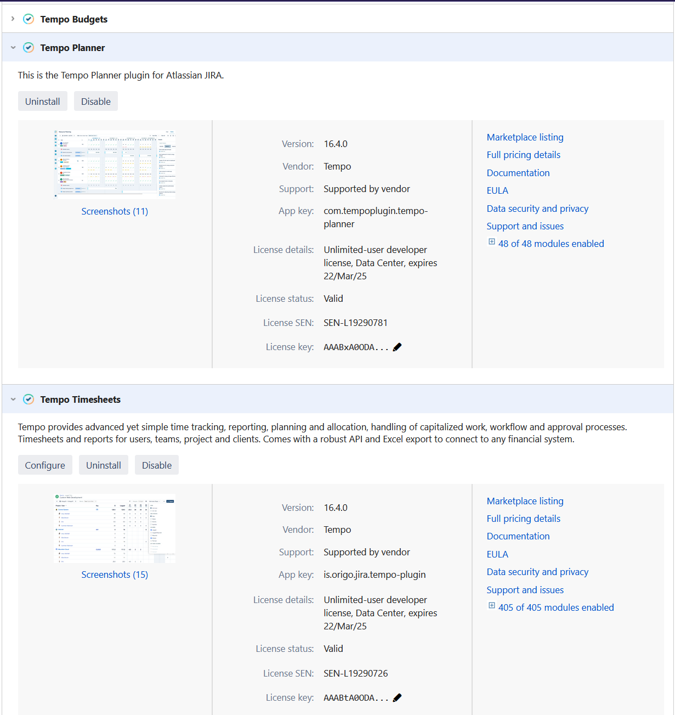Viewport: 675px width, 715px height.
Task: Edit the Tempo Planner license key pencil
Action: 398,347
